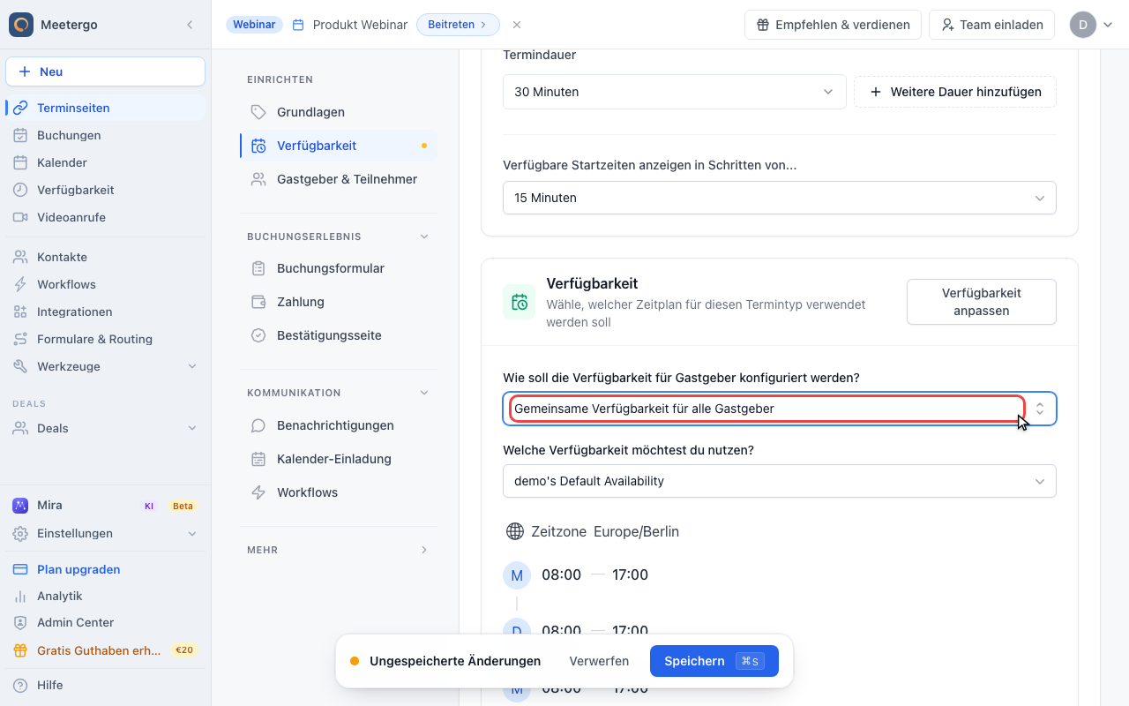The width and height of the screenshot is (1129, 706).
Task: Click the Speichern button
Action: [714, 661]
